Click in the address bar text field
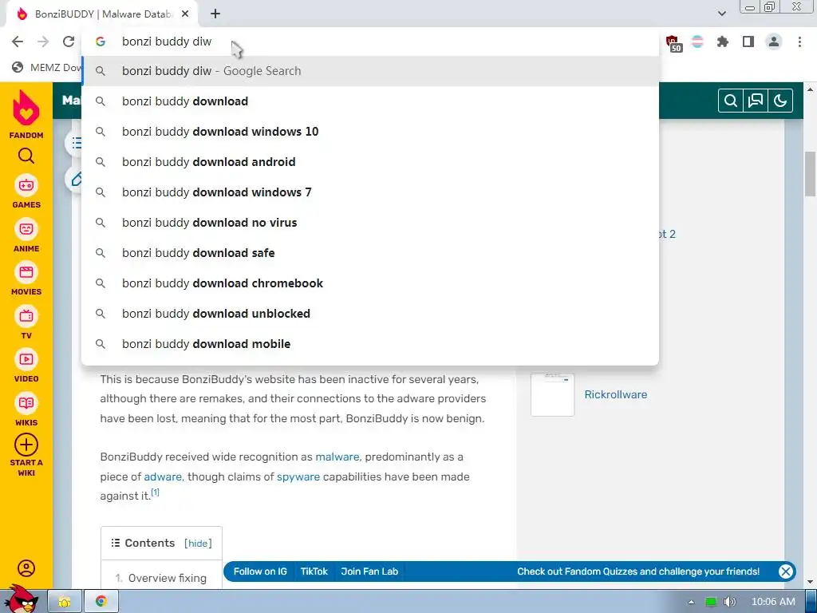Image resolution: width=817 pixels, height=613 pixels. 370,42
